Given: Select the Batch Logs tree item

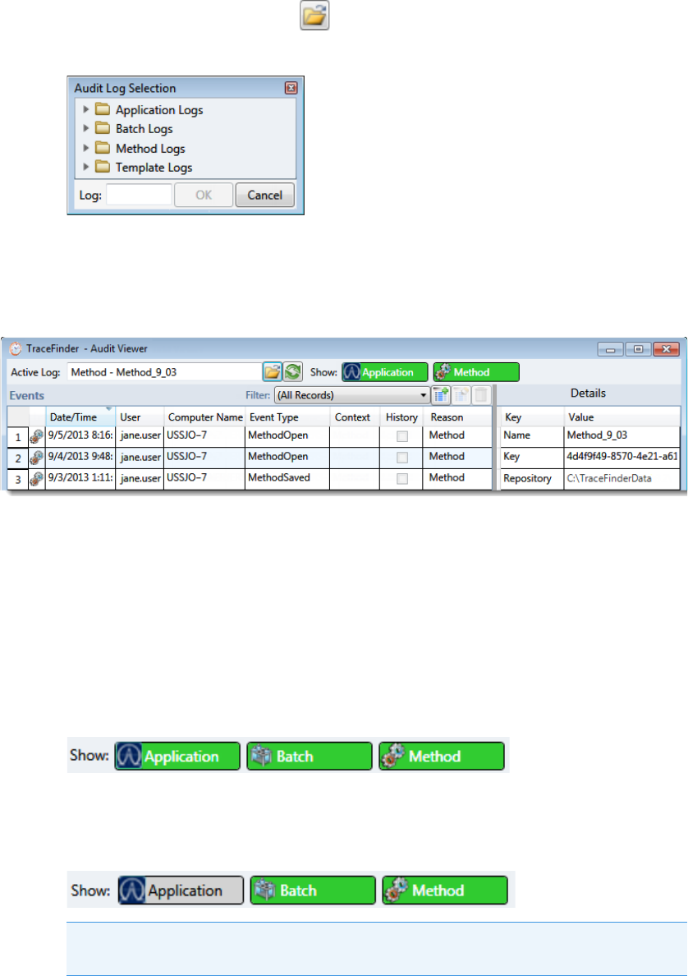Looking at the screenshot, I should (144, 129).
